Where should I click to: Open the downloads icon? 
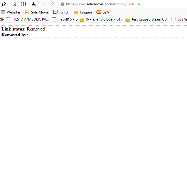click(x=33, y=4)
